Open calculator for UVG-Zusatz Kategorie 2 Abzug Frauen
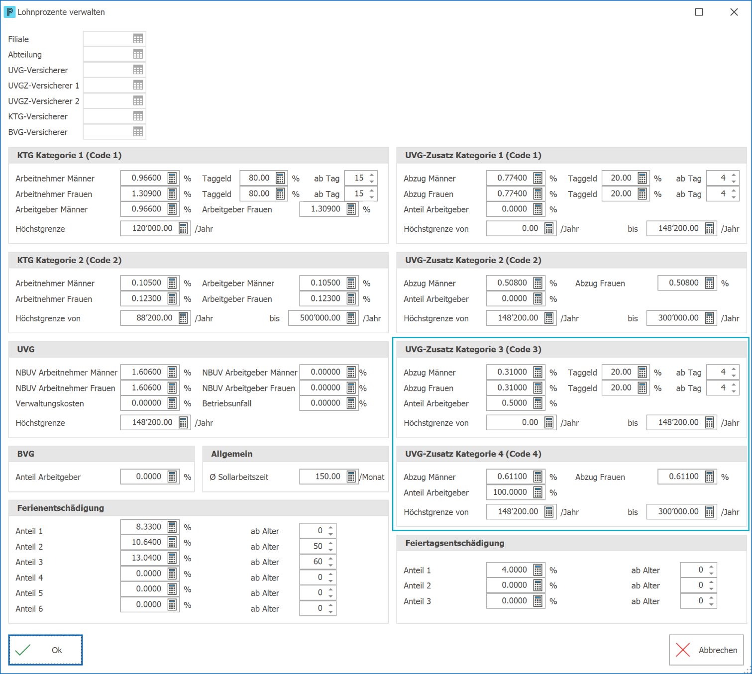The width and height of the screenshot is (752, 674). point(710,283)
